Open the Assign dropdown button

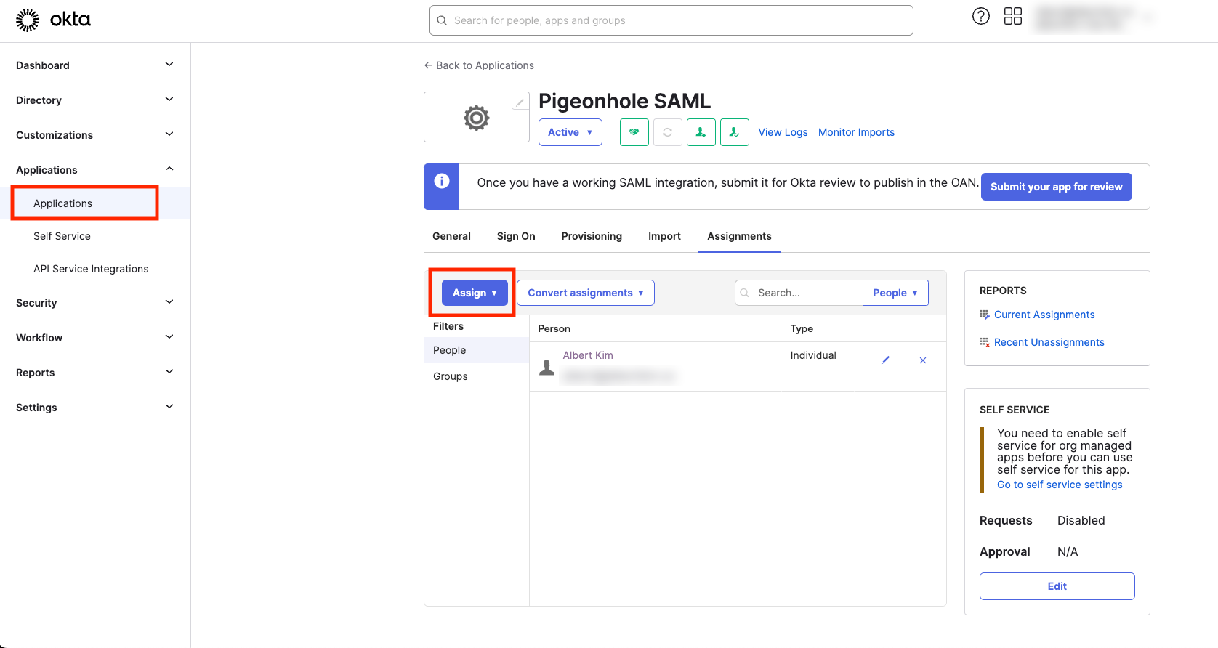tap(475, 293)
